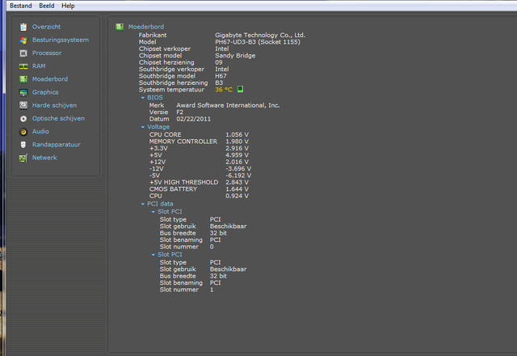Open the Beeld menu
517x356 pixels.
pos(47,6)
